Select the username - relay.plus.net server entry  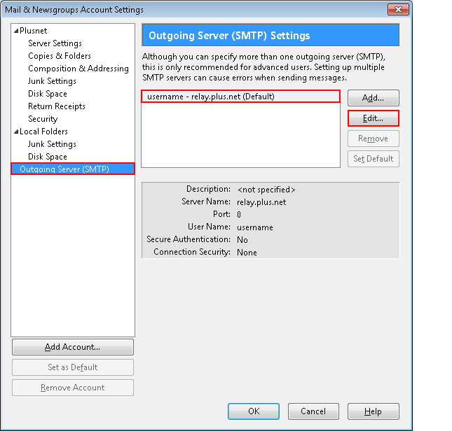pos(240,97)
